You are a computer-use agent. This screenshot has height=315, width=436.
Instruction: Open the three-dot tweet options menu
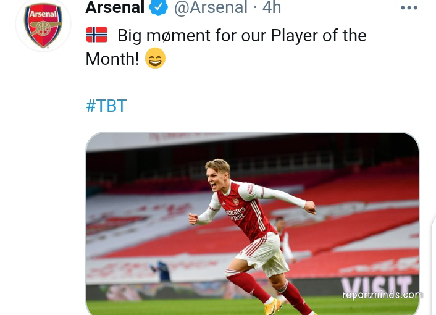pos(409,8)
